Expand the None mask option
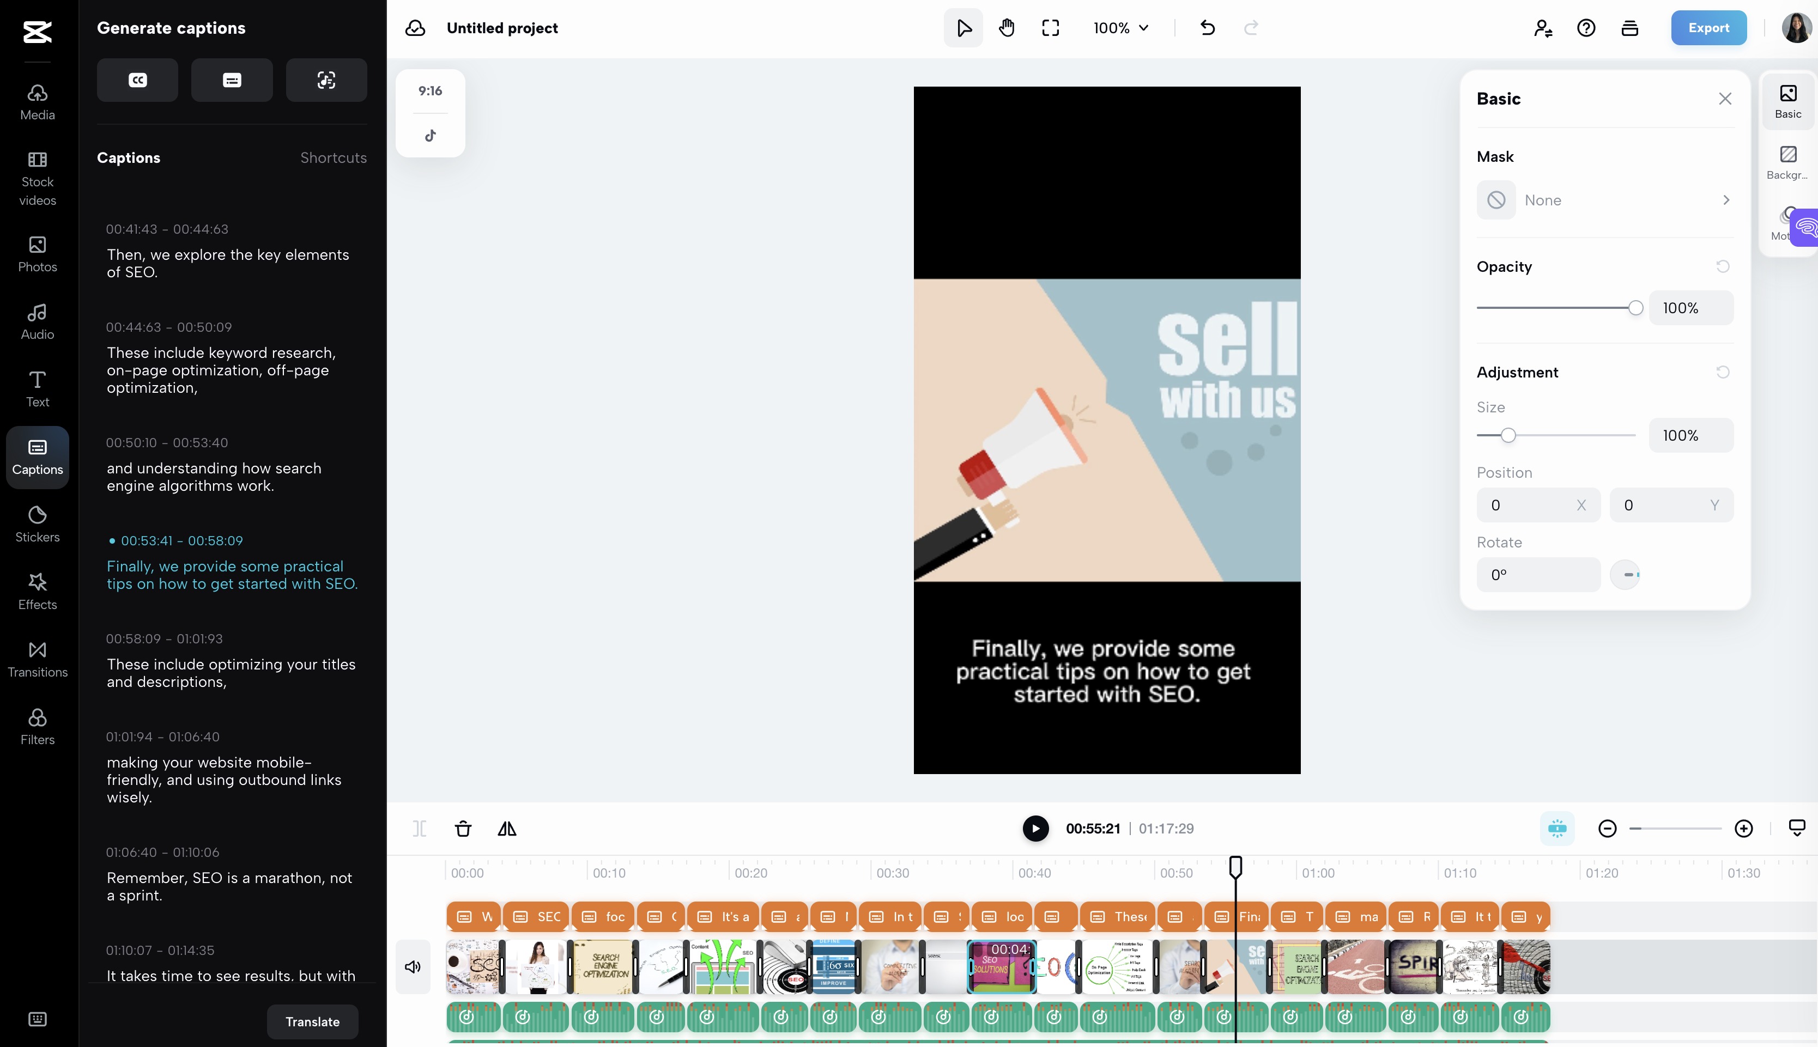This screenshot has width=1818, height=1047. (1723, 200)
